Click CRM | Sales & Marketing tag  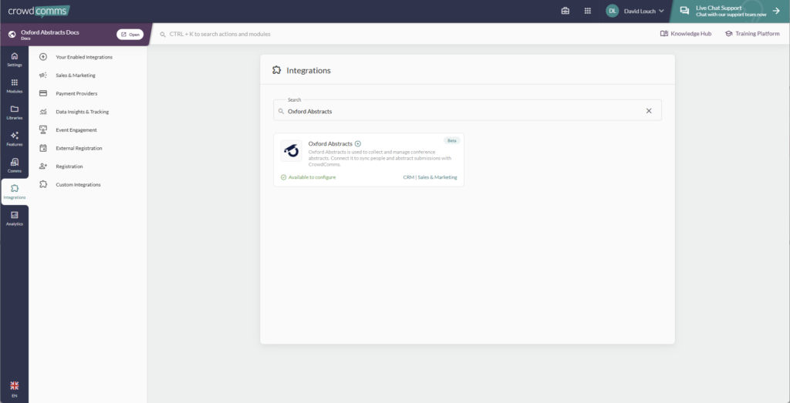(x=430, y=177)
